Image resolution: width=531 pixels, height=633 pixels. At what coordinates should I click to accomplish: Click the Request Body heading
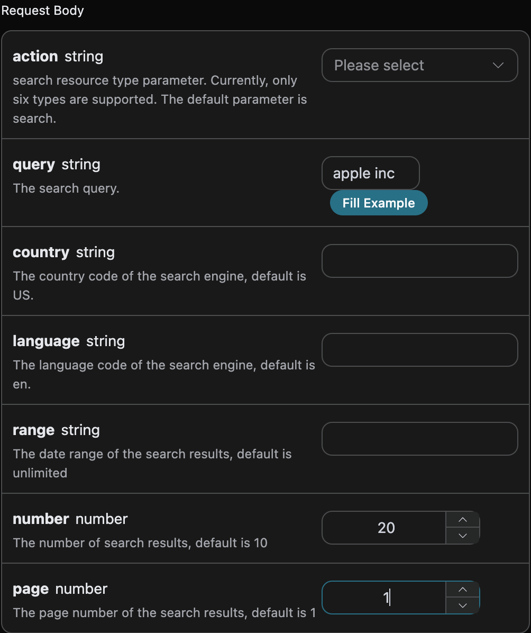[42, 11]
